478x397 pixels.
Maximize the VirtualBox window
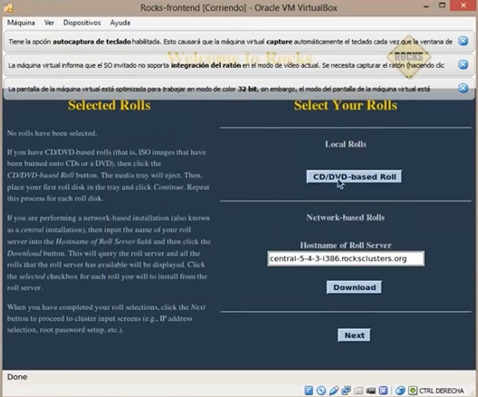[x=442, y=5]
